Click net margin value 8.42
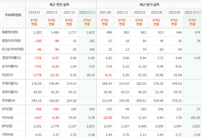Viewport: 203px width, 138px height. (178, 66)
